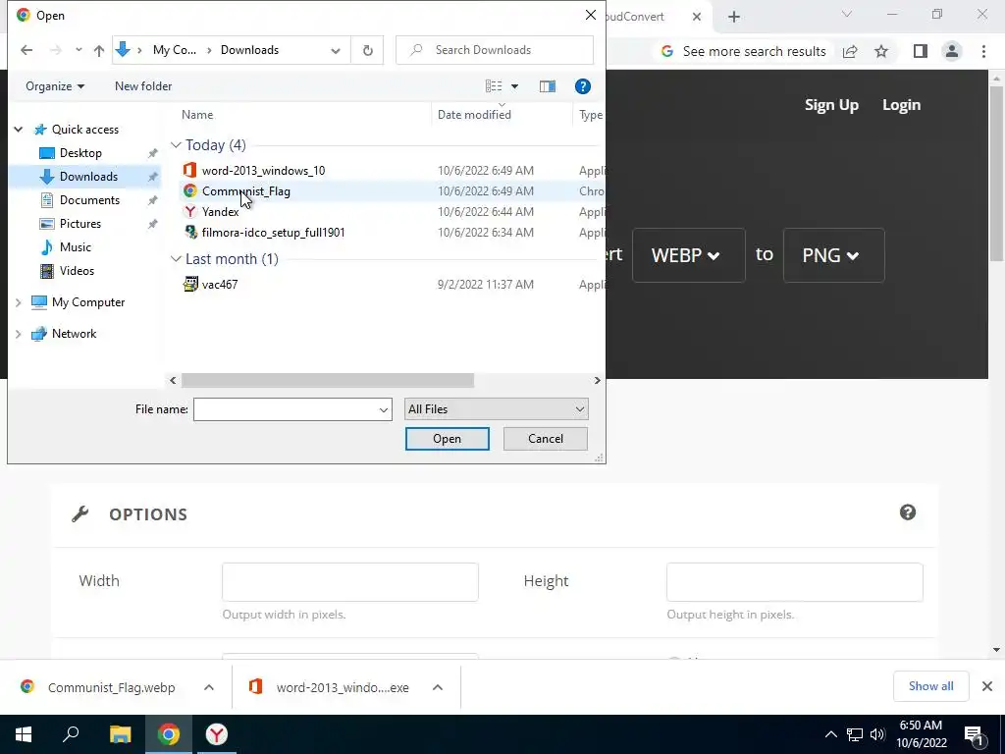
Task: Open the All Files type dropdown
Action: [x=496, y=409]
